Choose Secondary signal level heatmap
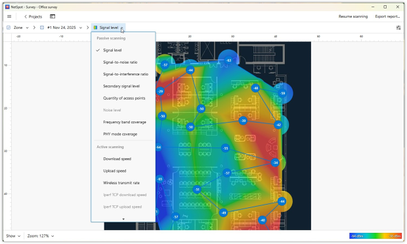The image size is (407, 244). click(x=123, y=86)
